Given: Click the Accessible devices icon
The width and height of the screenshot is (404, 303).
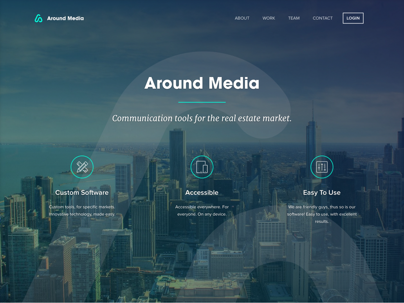Looking at the screenshot, I should [x=202, y=167].
